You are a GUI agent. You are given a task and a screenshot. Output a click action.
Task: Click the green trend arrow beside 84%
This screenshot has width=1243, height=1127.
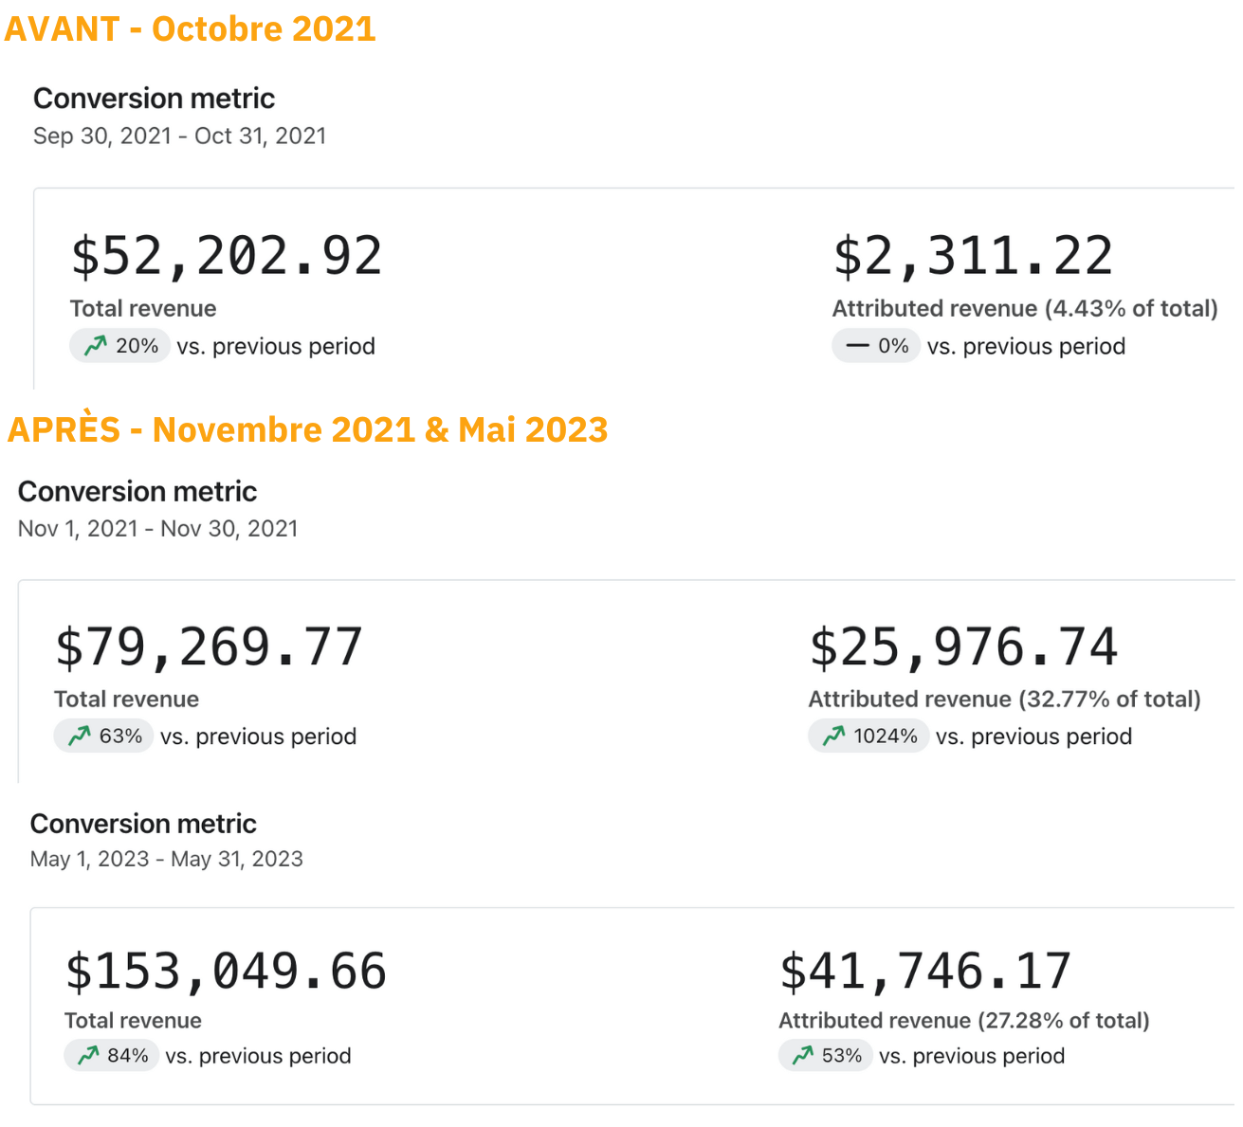(88, 1055)
